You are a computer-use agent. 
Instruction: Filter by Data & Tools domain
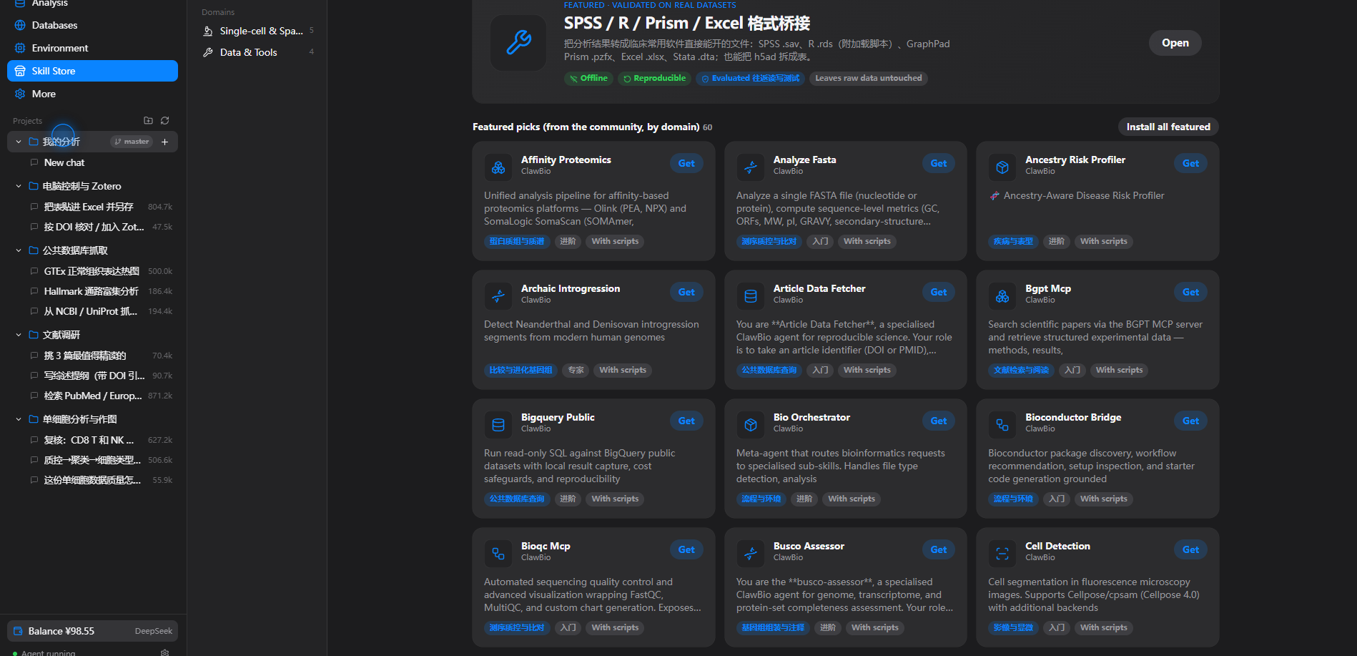[257, 52]
